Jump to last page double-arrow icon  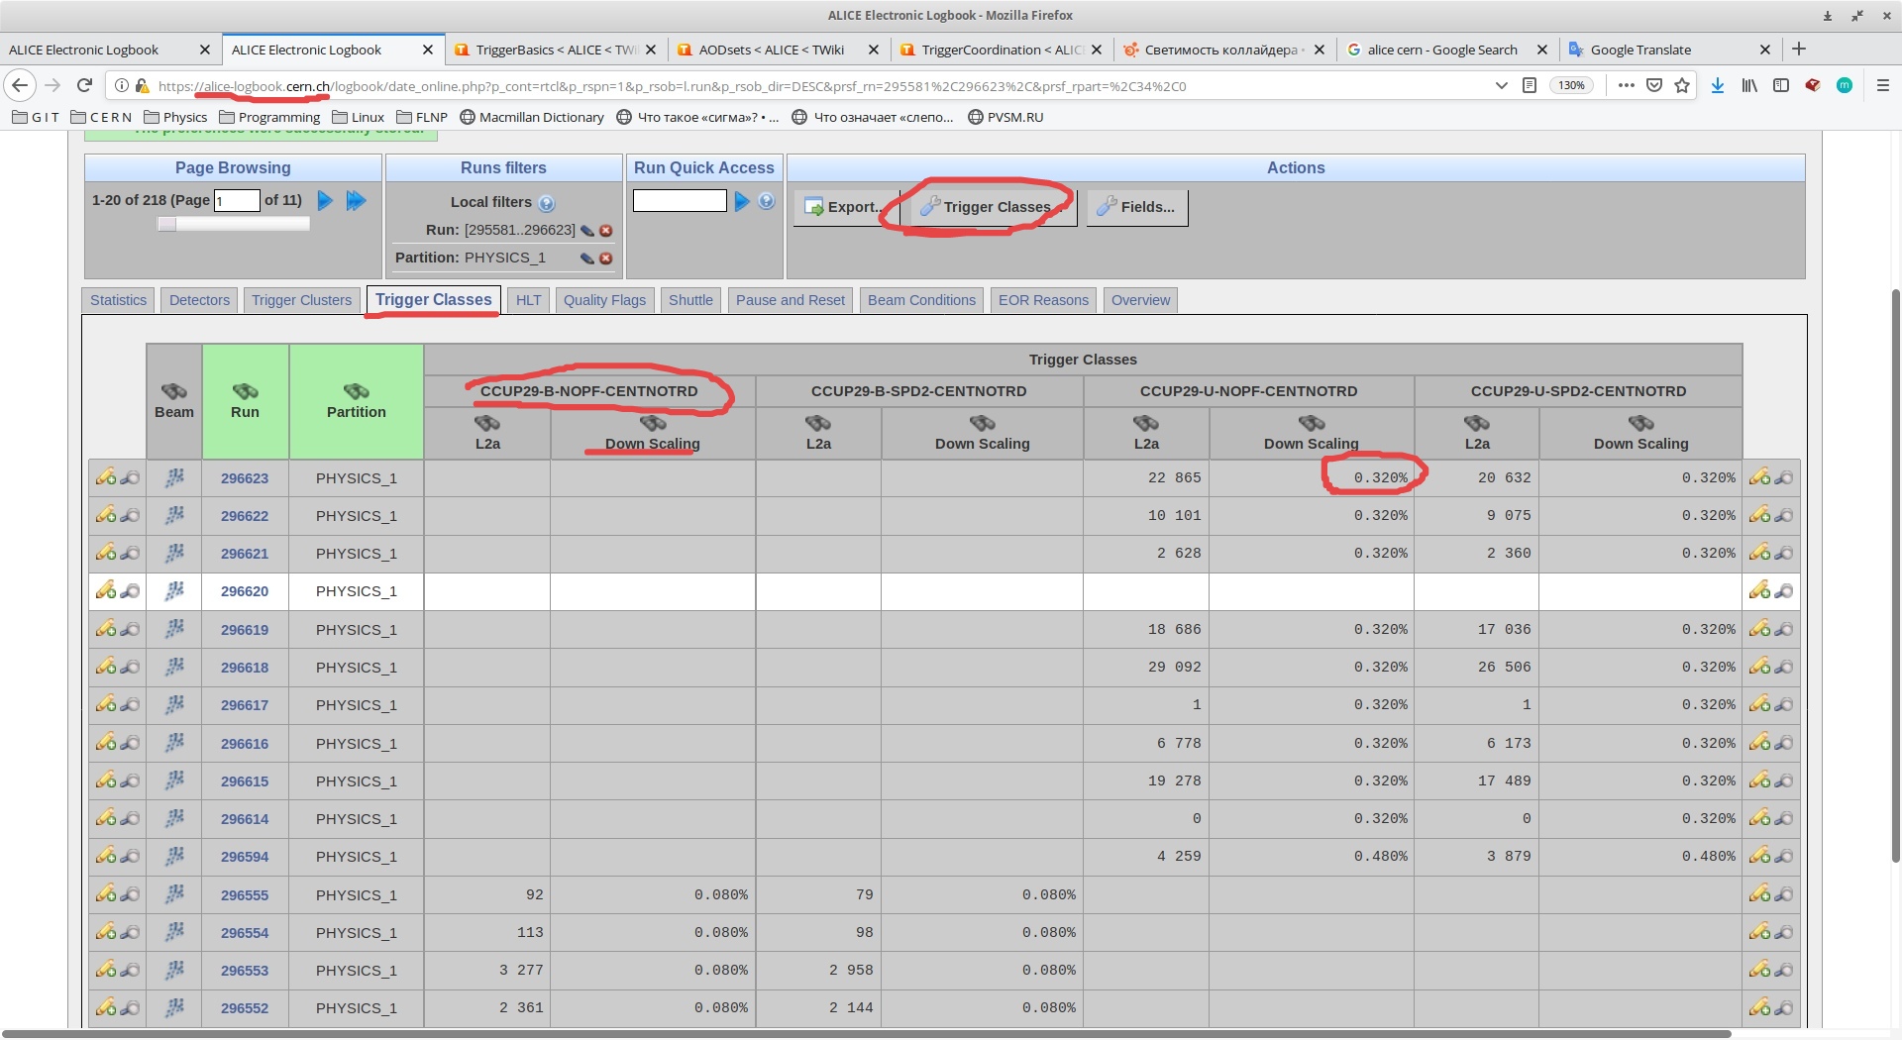pyautogui.click(x=356, y=201)
